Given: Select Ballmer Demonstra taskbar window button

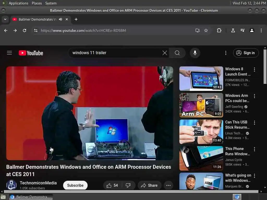Looking at the screenshot, I should coord(31,197).
